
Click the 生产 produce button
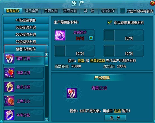[x=115, y=118]
